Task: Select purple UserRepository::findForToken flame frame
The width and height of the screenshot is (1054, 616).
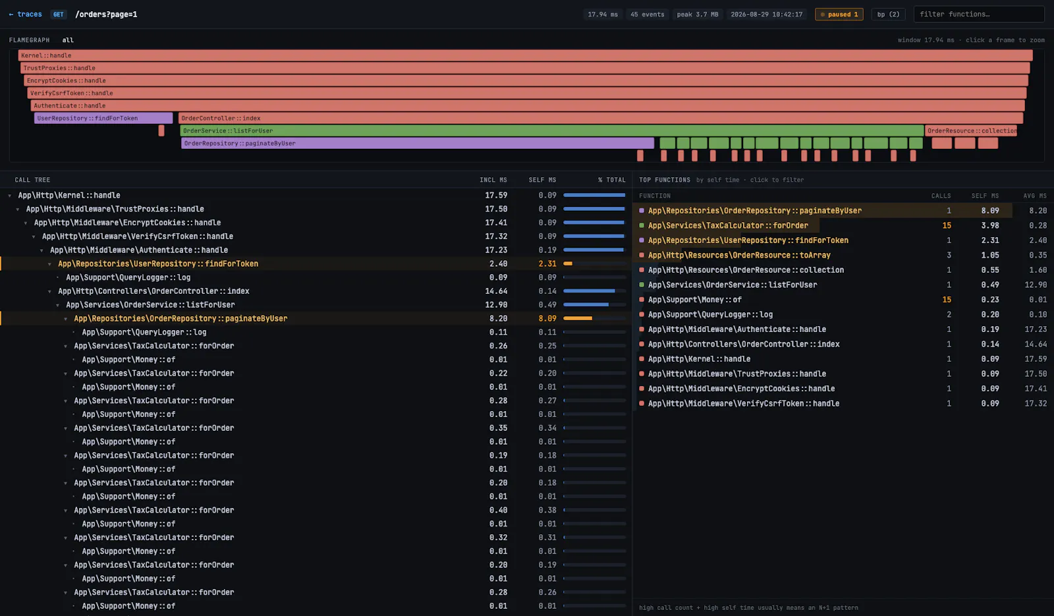Action: 103,118
